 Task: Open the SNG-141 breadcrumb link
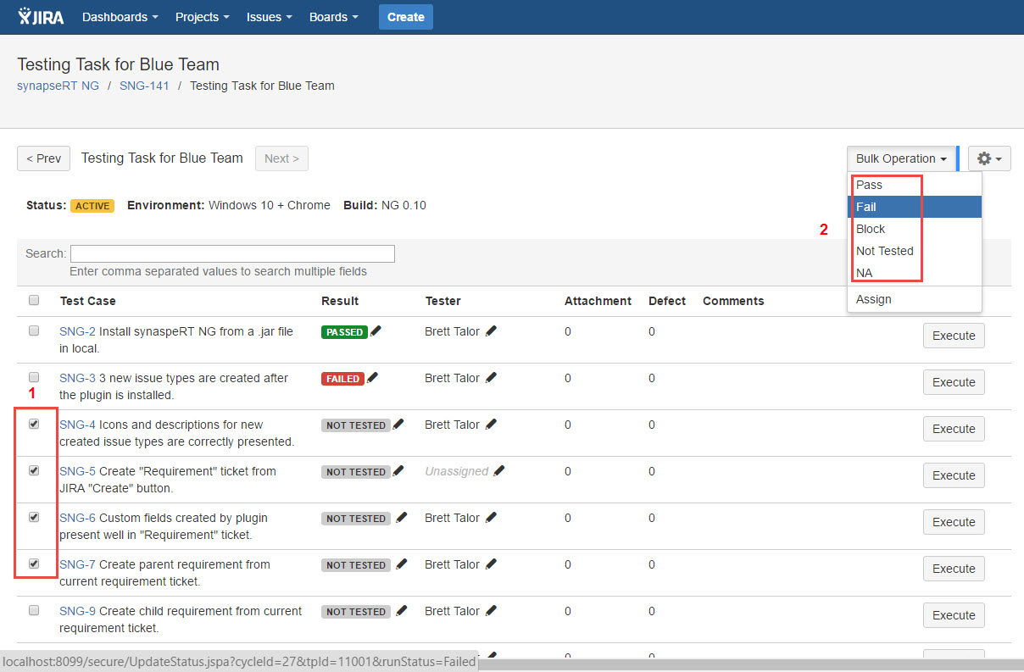click(x=144, y=86)
